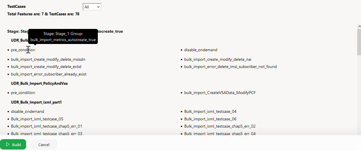Image resolution: width=361 pixels, height=151 pixels.
Task: Click scrollbar up arrow
Action: point(359,26)
